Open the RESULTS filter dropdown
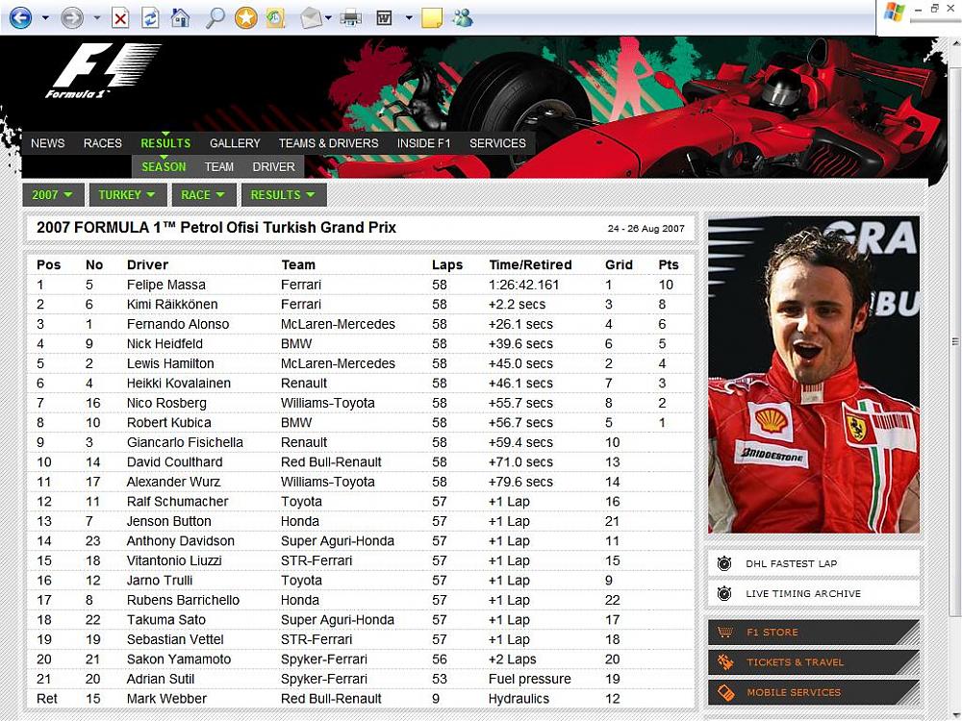Screen dimensions: 962x721 tap(283, 195)
